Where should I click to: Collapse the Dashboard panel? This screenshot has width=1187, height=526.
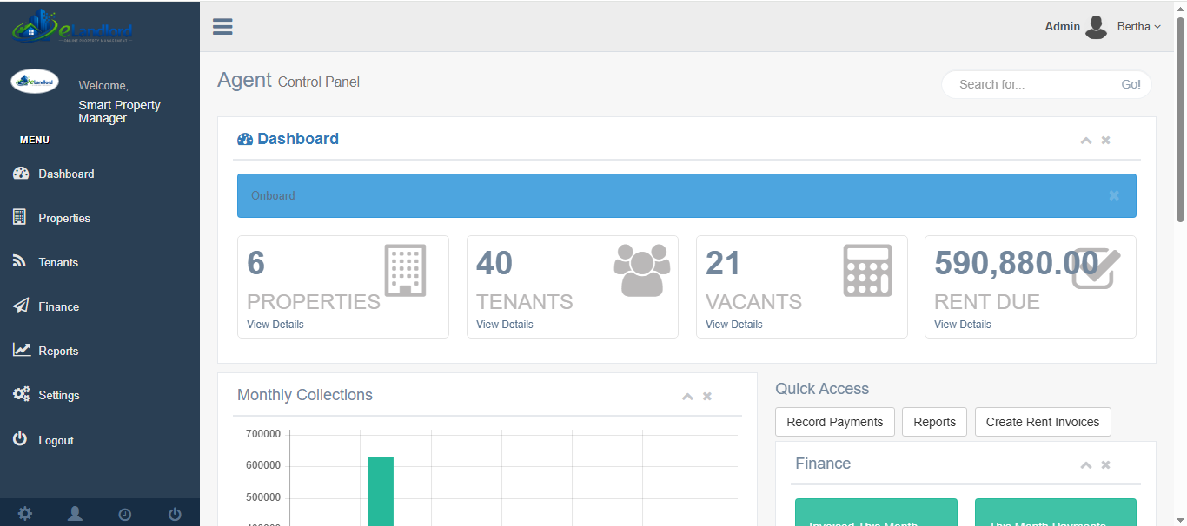pos(1085,141)
